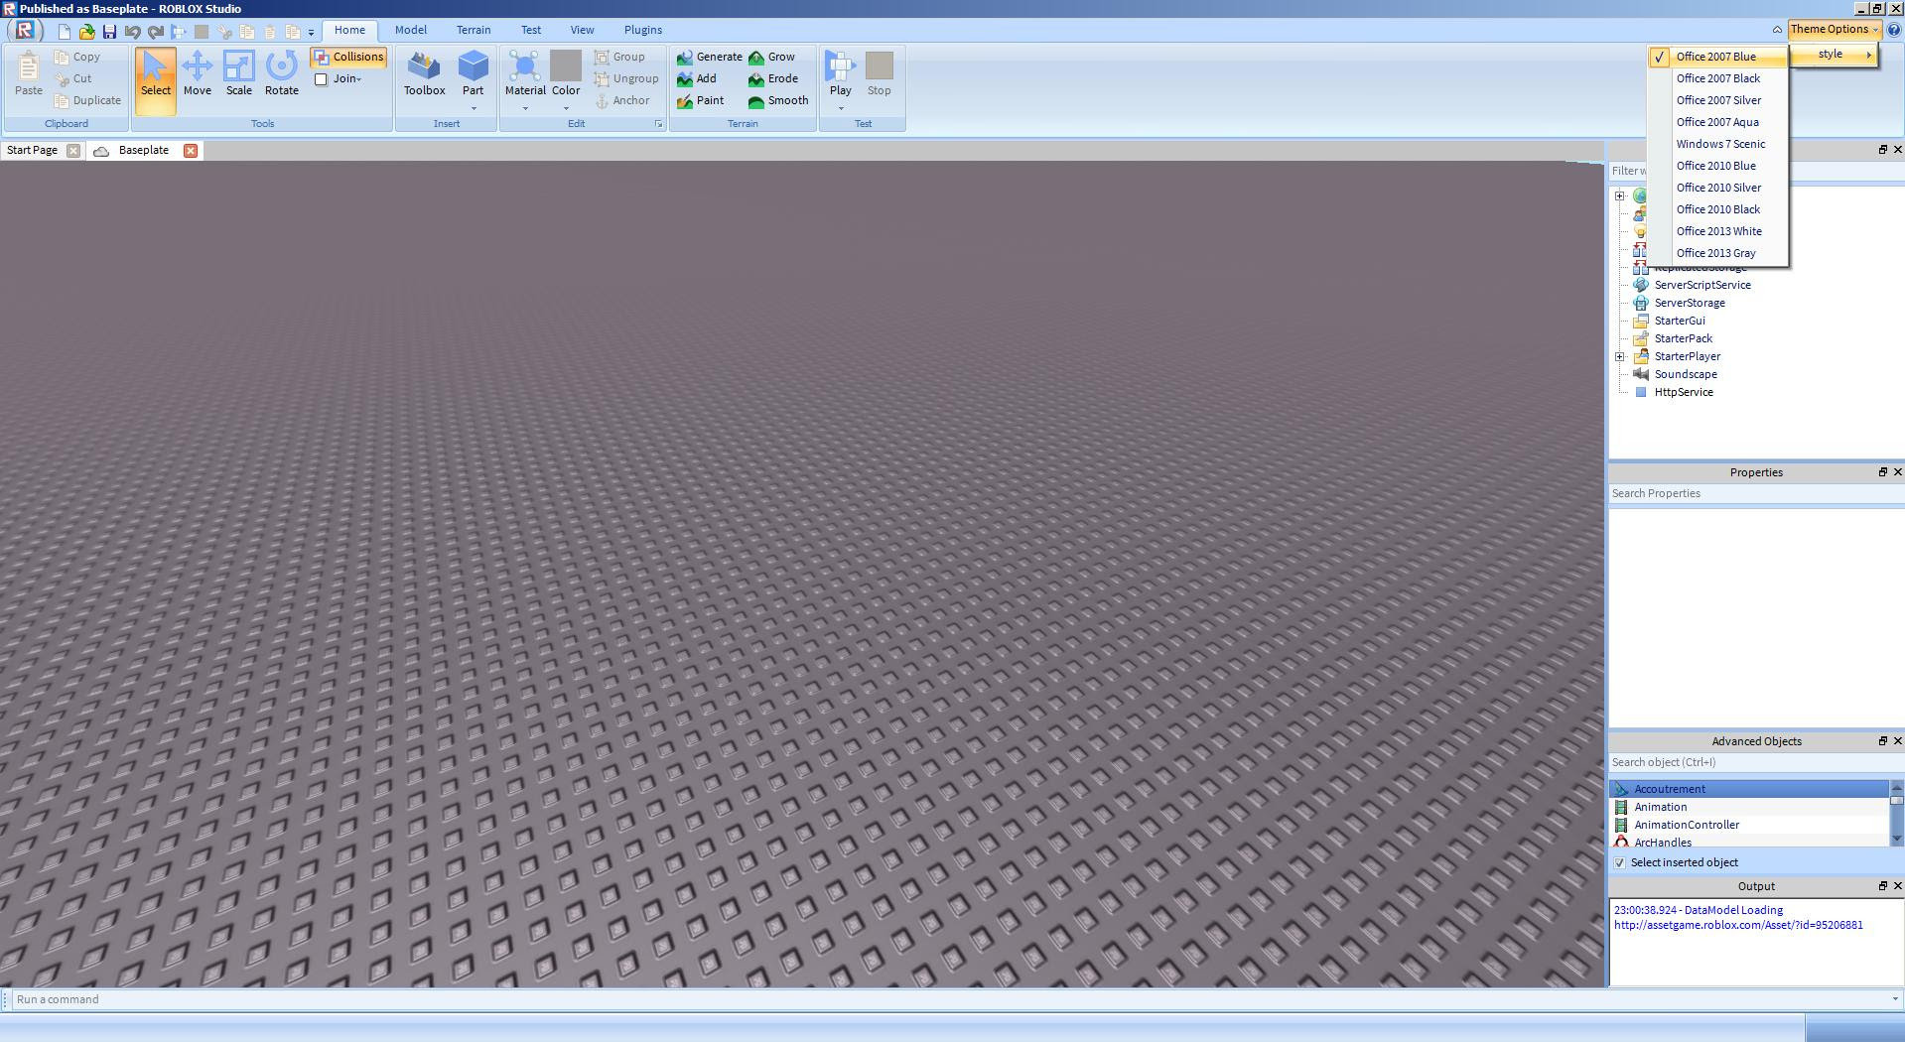
Task: Open the Start Page document tab
Action: coord(32,151)
